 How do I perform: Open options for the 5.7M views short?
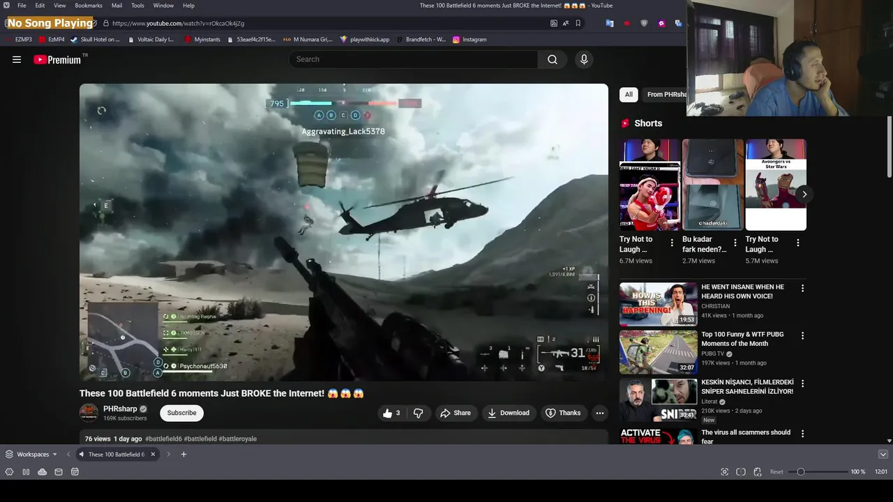(798, 243)
